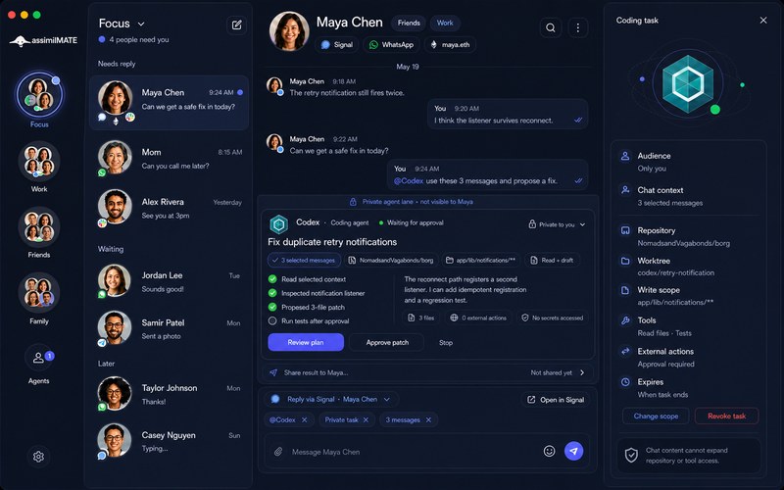
Task: Click the attachment paperclip icon
Action: point(278,452)
